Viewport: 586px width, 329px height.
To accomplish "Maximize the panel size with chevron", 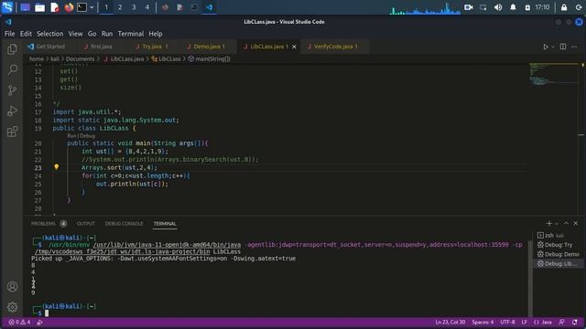I will click(566, 223).
